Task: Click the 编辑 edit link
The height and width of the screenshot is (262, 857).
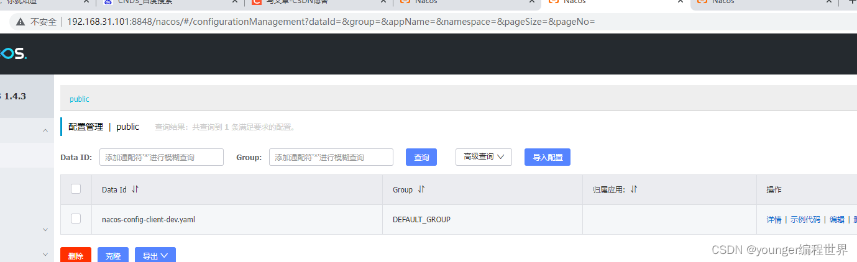Action: pos(837,219)
